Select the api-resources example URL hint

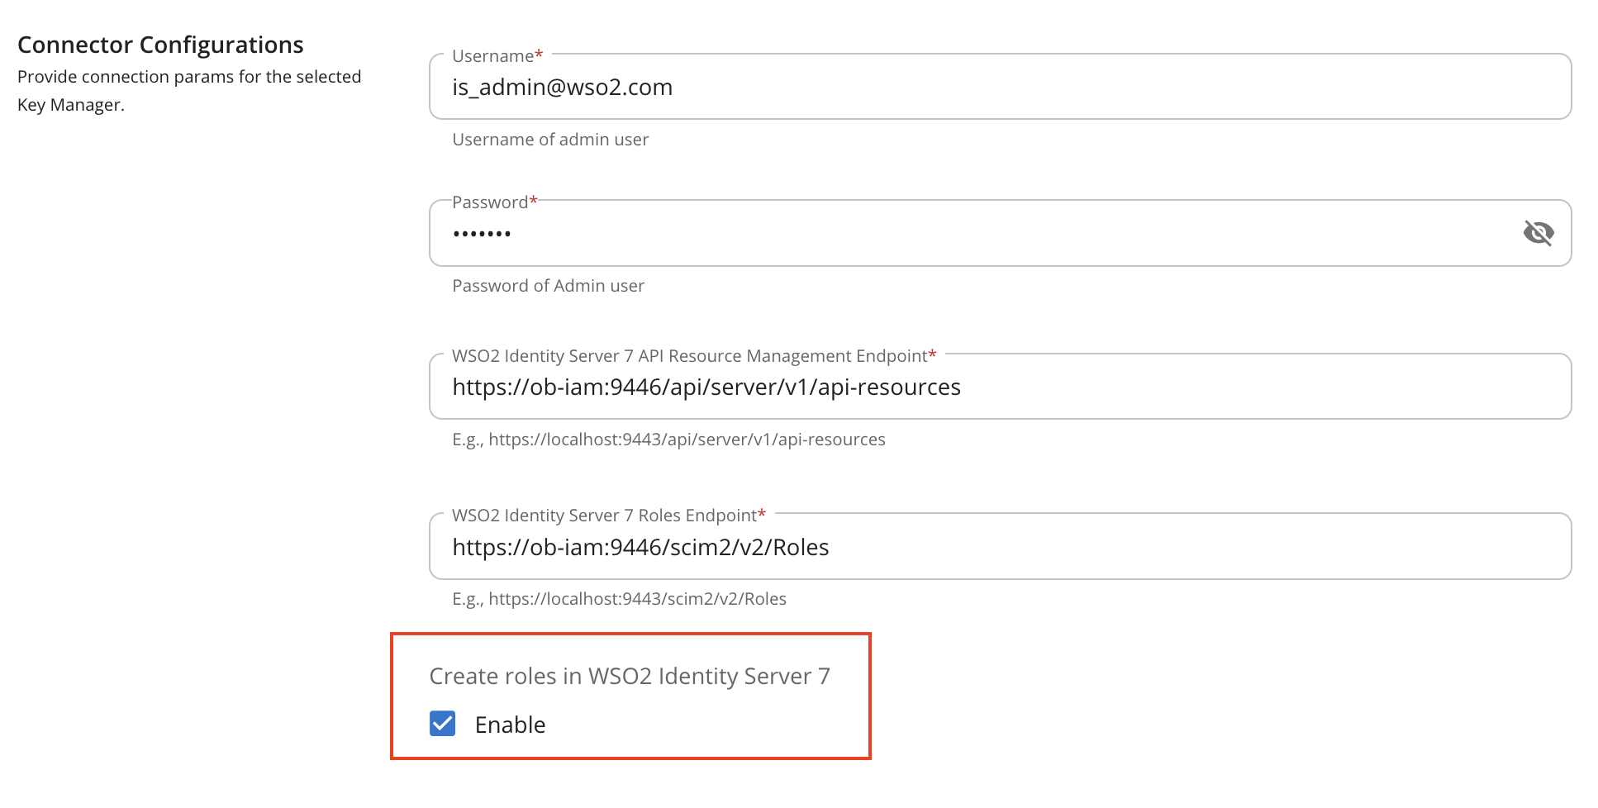pos(668,440)
